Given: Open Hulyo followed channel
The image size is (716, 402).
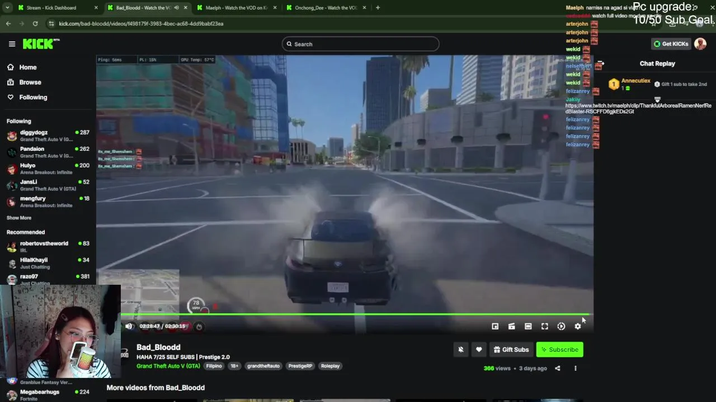Looking at the screenshot, I should pyautogui.click(x=48, y=169).
